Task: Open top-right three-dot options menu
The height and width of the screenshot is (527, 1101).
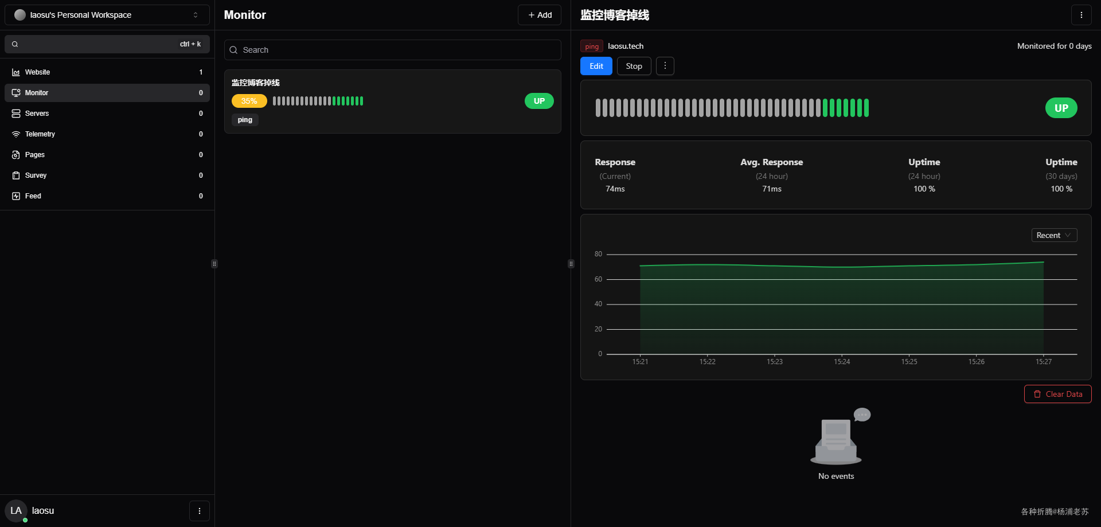Action: tap(1082, 15)
